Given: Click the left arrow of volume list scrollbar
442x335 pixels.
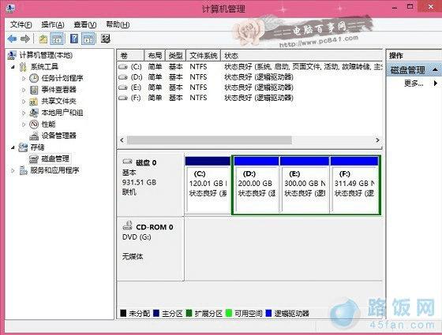Looking at the screenshot, I should pos(122,140).
